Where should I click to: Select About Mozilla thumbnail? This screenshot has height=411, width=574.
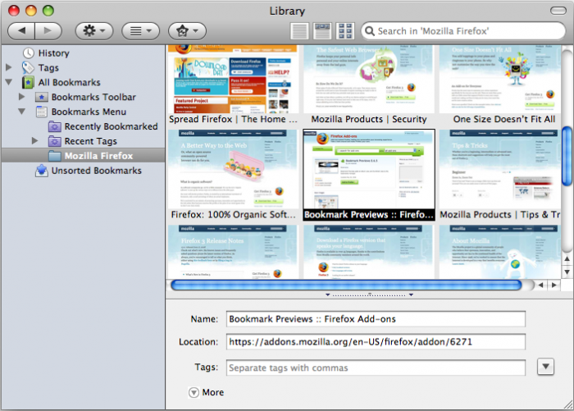(x=500, y=252)
